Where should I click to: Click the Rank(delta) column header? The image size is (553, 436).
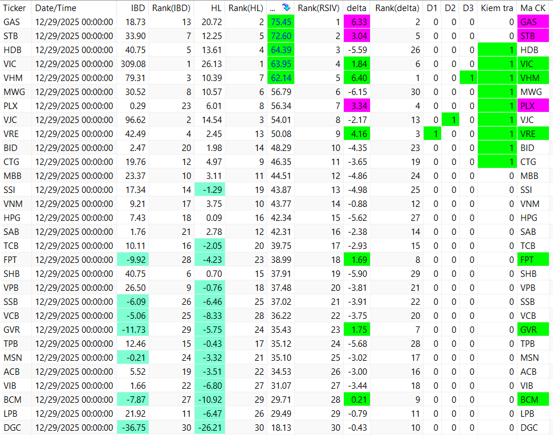coord(397,8)
